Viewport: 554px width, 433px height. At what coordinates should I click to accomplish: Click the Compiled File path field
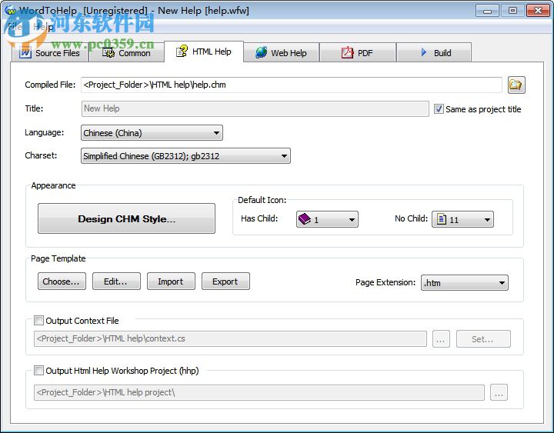click(292, 85)
